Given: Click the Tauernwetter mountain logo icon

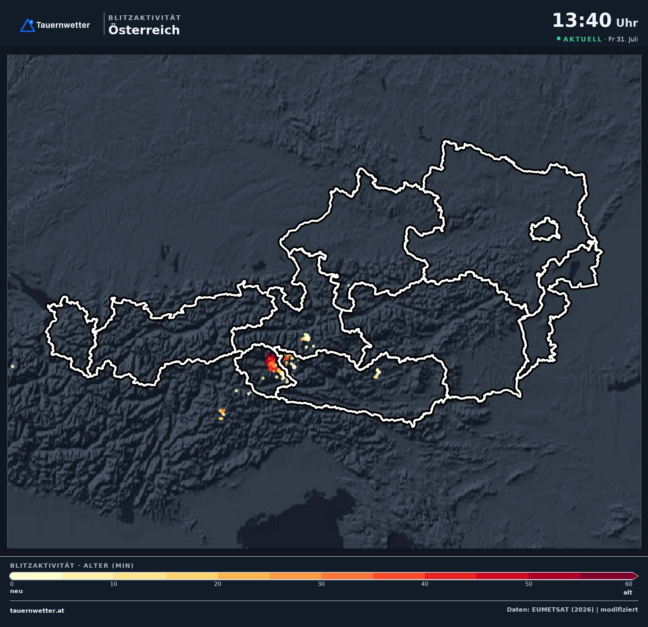Looking at the screenshot, I should pos(28,25).
